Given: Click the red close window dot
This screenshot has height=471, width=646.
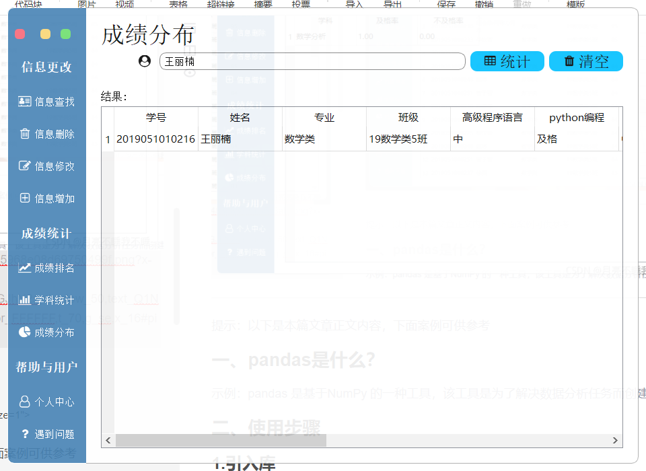Looking at the screenshot, I should point(20,34).
